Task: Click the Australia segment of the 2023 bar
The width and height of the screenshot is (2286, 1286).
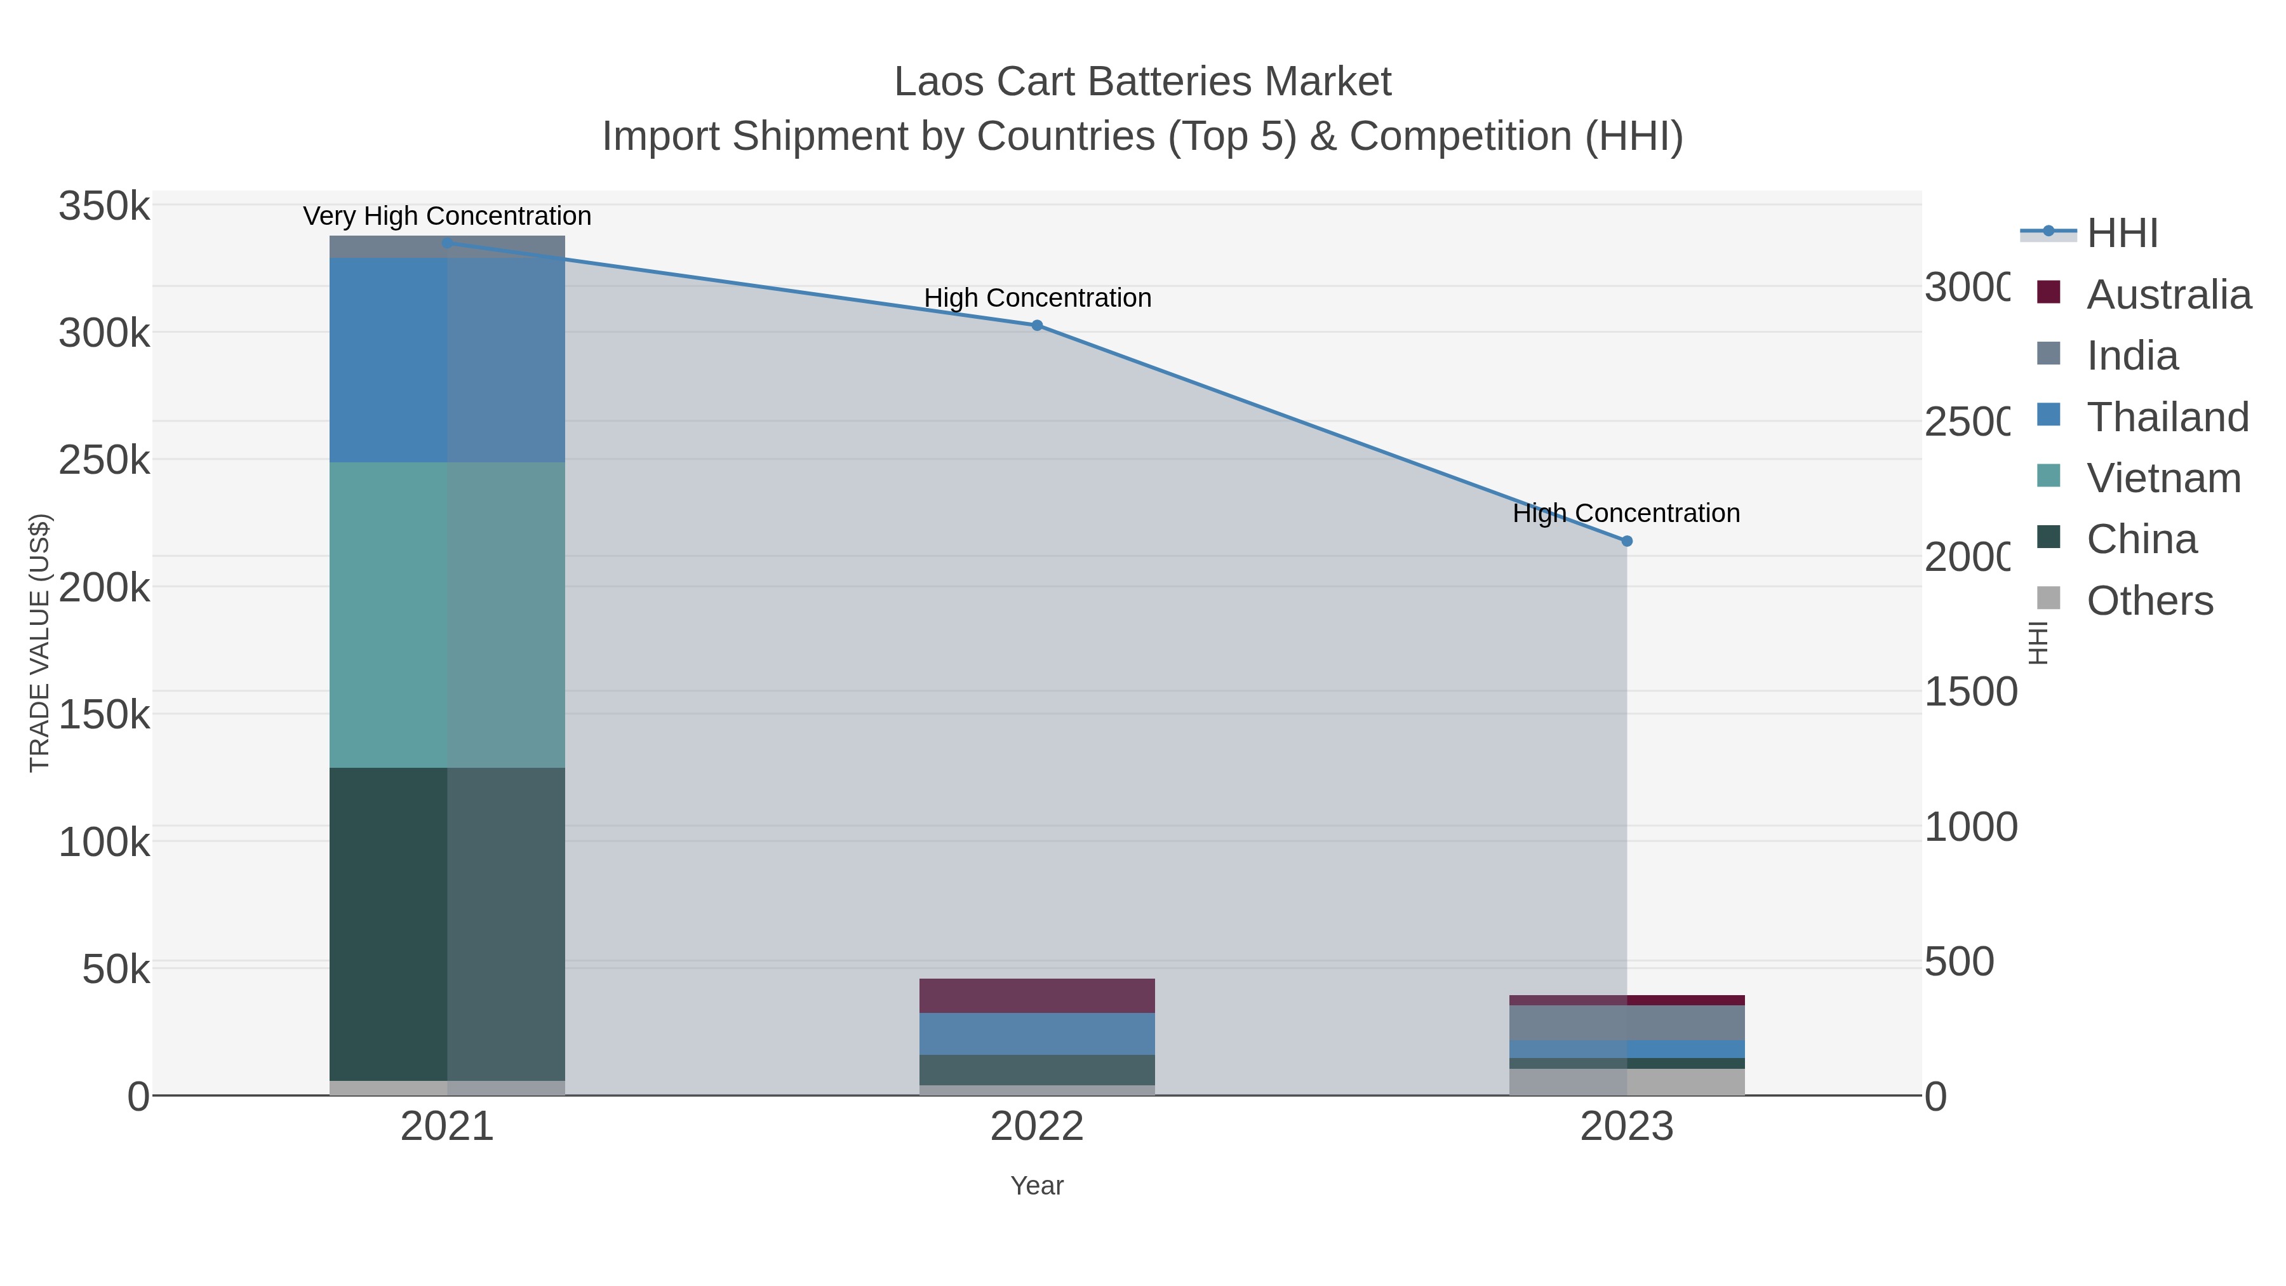Action: pyautogui.click(x=1627, y=1000)
